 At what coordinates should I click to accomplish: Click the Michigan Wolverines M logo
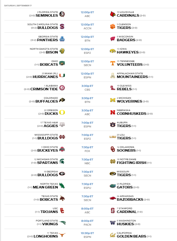coord(113,100)
